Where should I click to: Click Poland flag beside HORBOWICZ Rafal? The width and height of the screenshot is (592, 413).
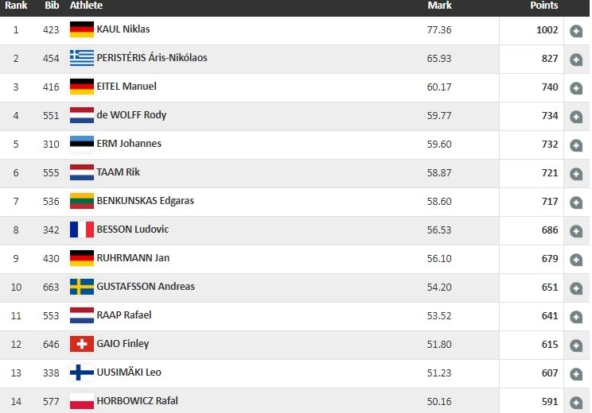[81, 401]
